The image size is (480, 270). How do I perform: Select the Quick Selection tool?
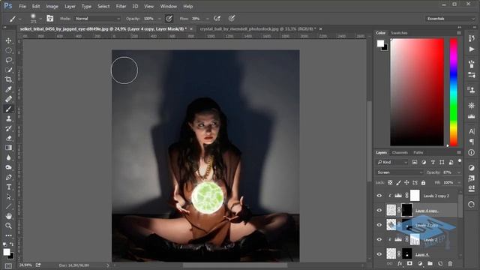click(x=8, y=70)
